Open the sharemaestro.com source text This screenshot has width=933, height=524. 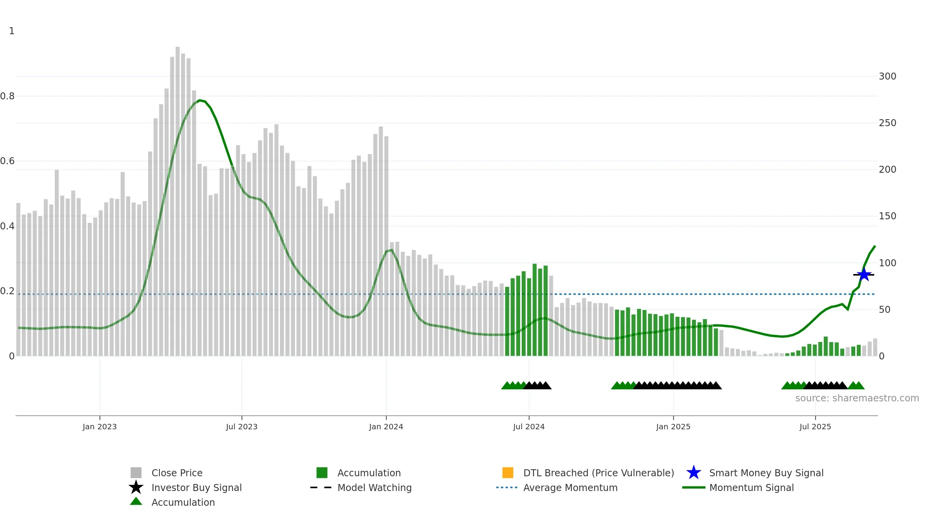tap(857, 398)
